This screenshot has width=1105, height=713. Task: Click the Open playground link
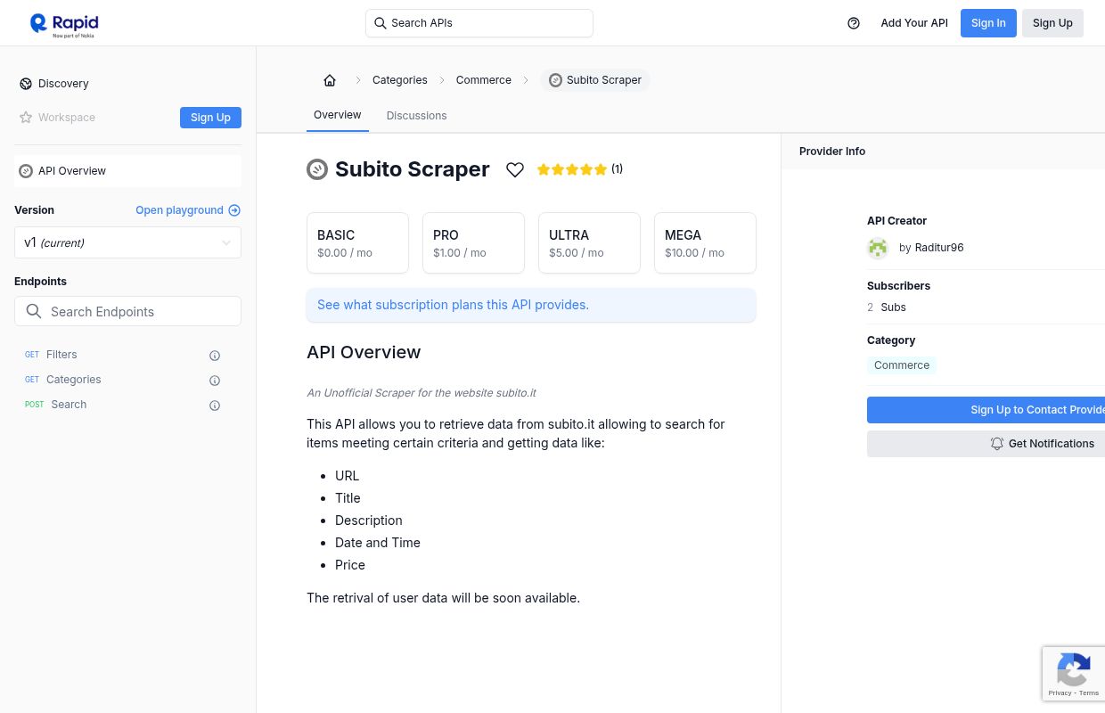click(187, 210)
